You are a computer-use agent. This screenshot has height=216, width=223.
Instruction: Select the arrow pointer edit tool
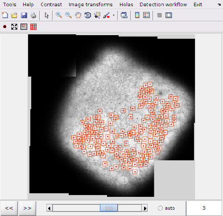(x=47, y=15)
